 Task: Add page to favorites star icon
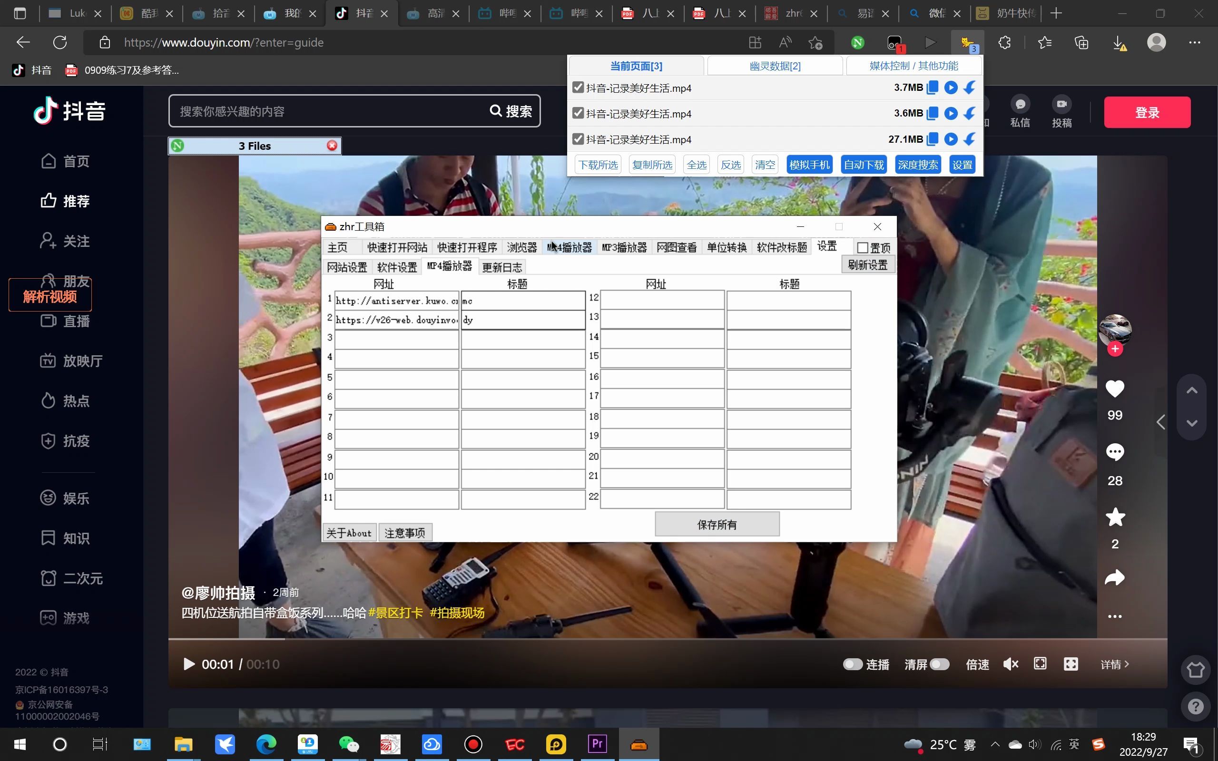pos(815,43)
